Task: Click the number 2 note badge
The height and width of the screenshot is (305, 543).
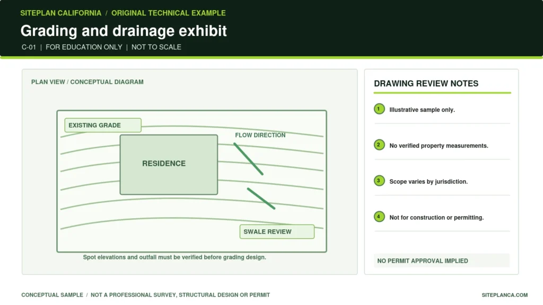Action: pos(379,145)
